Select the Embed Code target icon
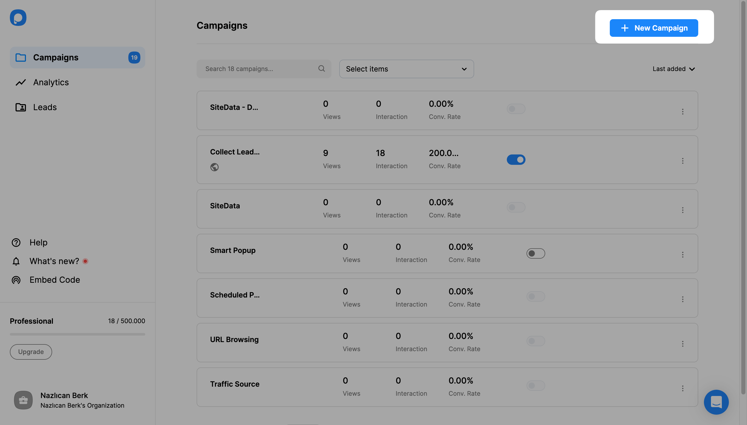The height and width of the screenshot is (425, 747). tap(16, 280)
